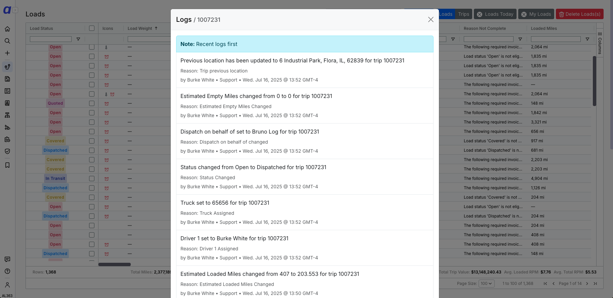Go to first page
The width and height of the screenshot is (613, 298).
[545, 284]
